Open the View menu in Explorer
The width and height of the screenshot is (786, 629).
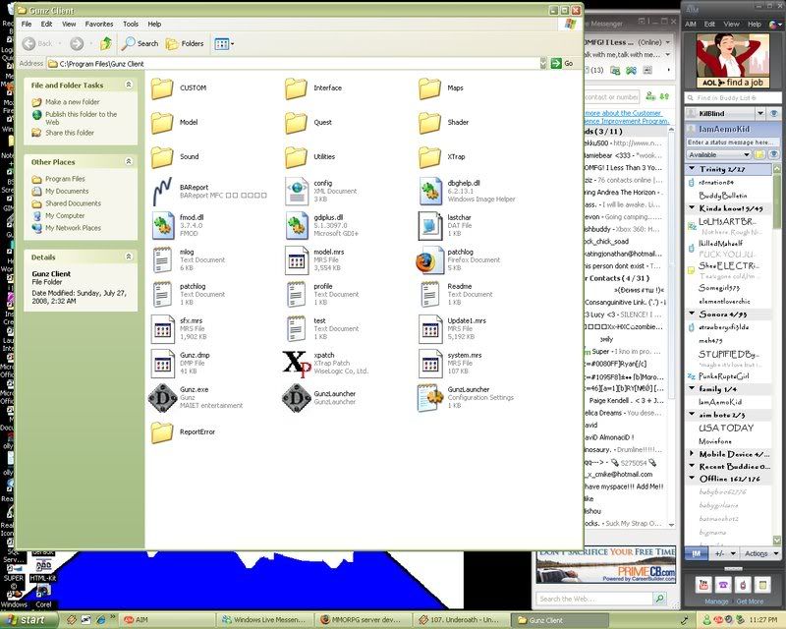pos(69,24)
